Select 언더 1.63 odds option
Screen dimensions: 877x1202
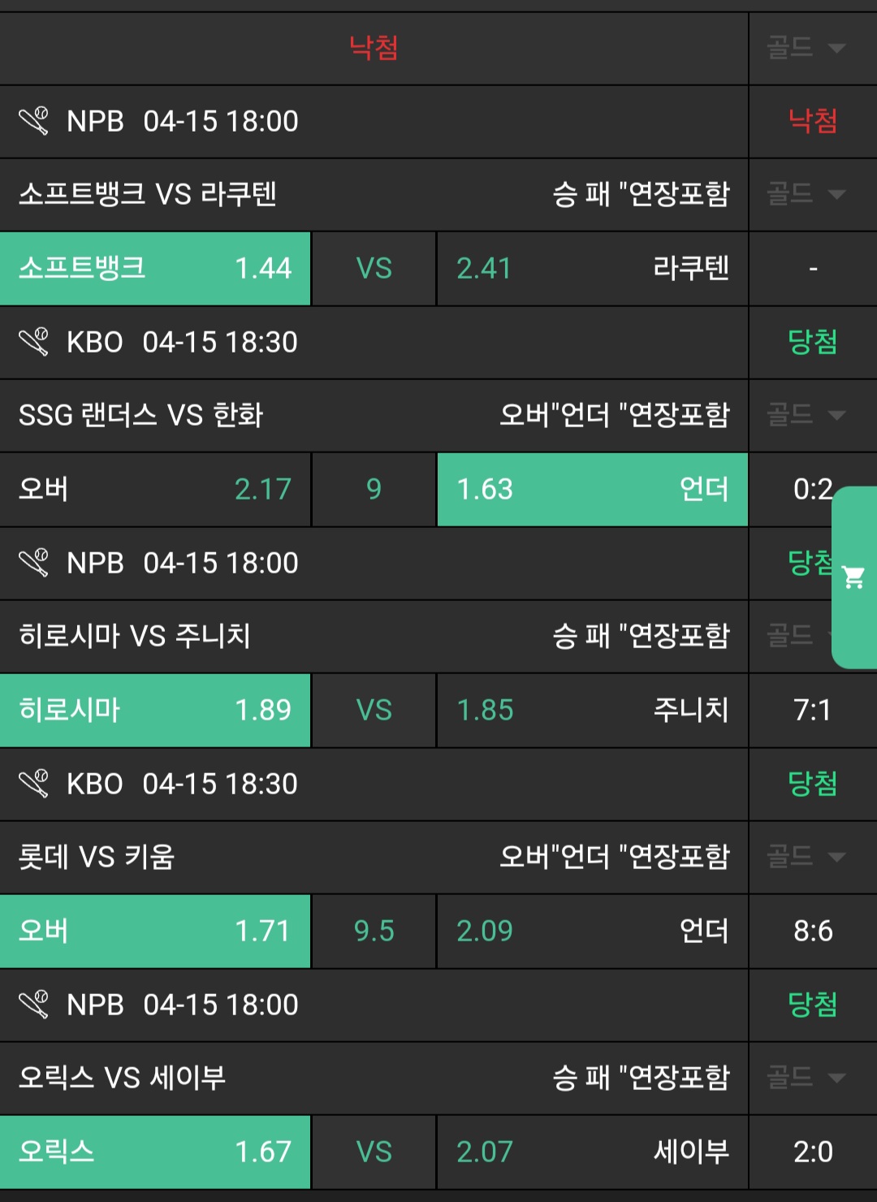coord(592,489)
